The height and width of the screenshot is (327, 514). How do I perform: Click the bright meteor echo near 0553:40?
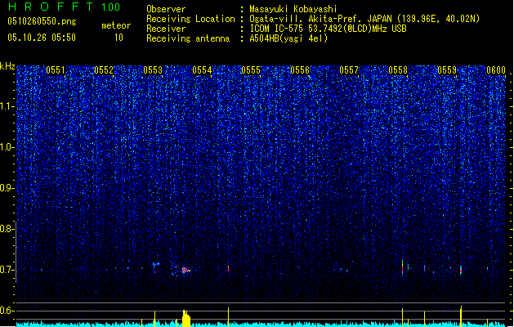(x=186, y=271)
